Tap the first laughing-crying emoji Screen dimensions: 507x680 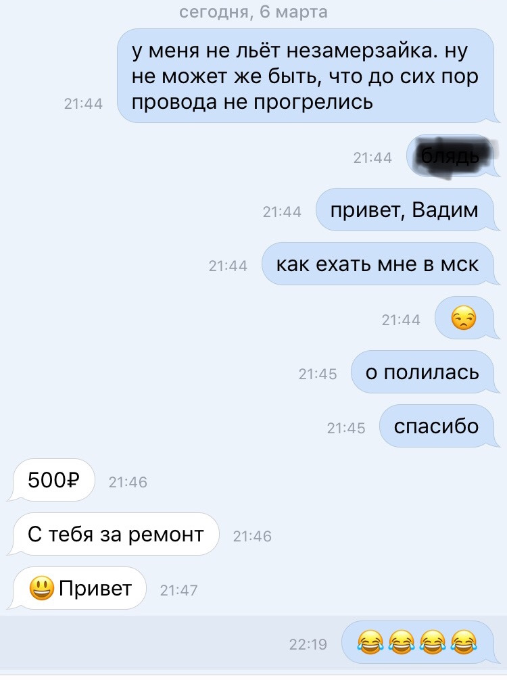click(x=370, y=642)
